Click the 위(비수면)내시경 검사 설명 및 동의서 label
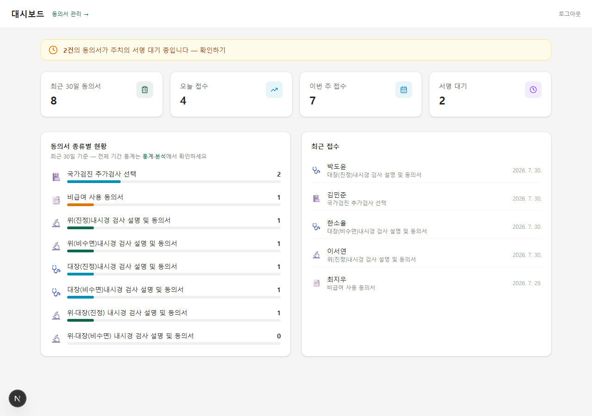This screenshot has height=416, width=592. (x=122, y=243)
